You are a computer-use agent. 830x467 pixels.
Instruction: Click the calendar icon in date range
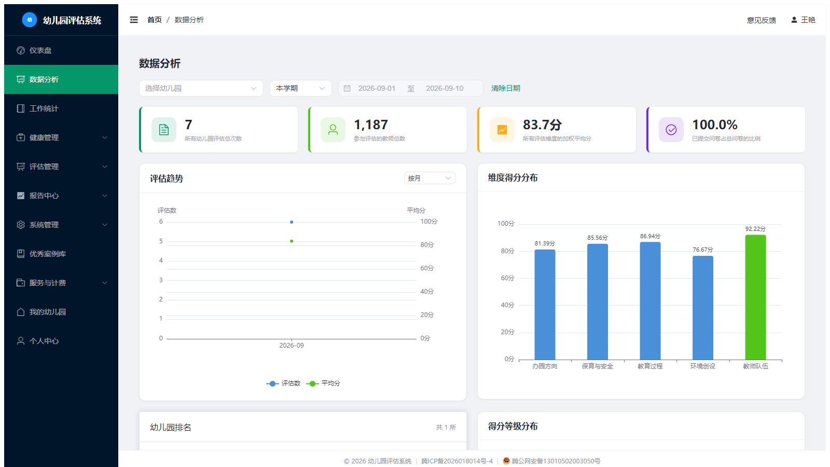(x=347, y=88)
